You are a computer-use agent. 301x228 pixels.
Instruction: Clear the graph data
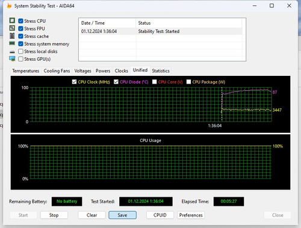click(92, 215)
